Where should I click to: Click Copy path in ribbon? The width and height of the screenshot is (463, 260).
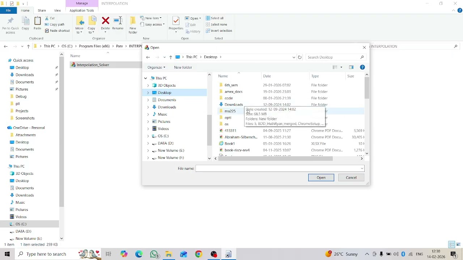coord(55,25)
